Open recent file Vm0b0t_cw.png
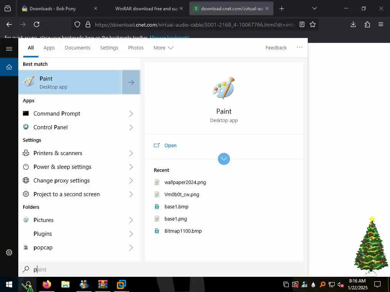 pos(182,194)
